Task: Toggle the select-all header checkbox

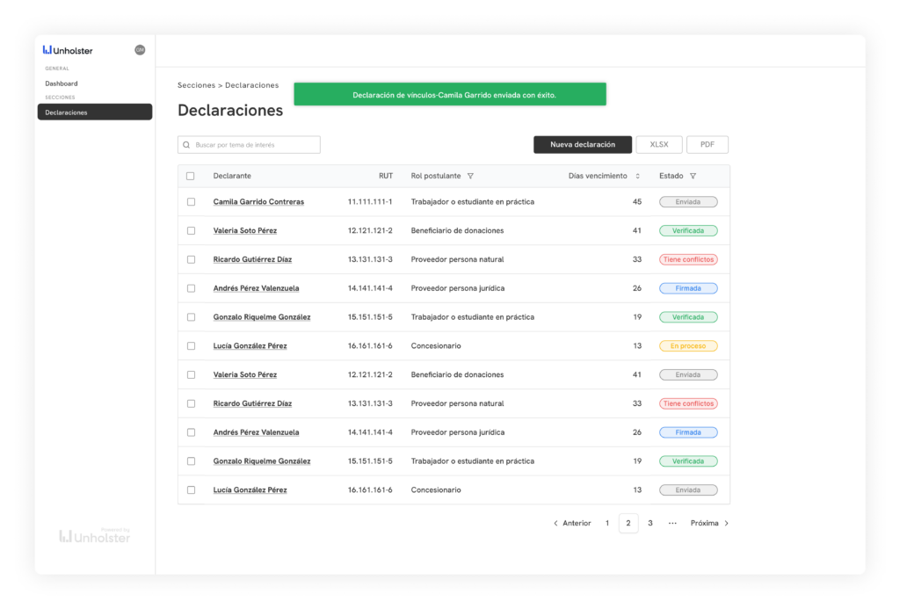Action: tap(191, 176)
